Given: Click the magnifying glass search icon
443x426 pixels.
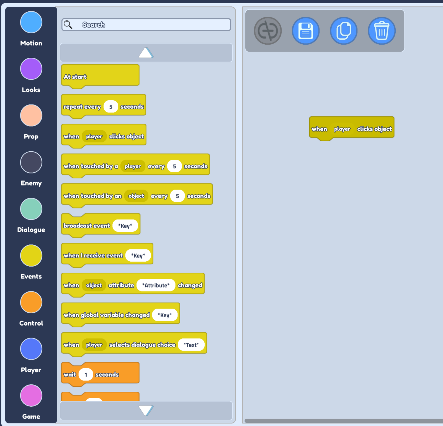Looking at the screenshot, I should (x=68, y=25).
